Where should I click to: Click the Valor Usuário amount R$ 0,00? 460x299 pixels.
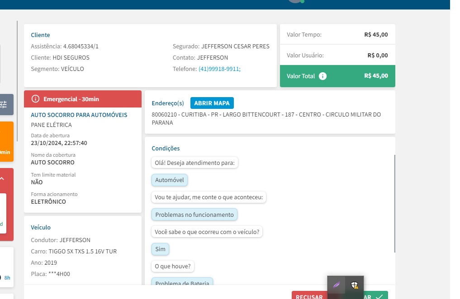click(378, 56)
